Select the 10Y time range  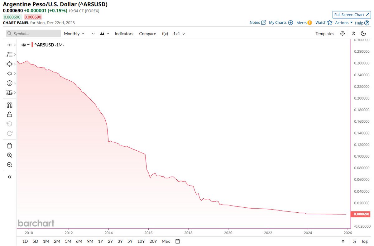[x=141, y=241]
